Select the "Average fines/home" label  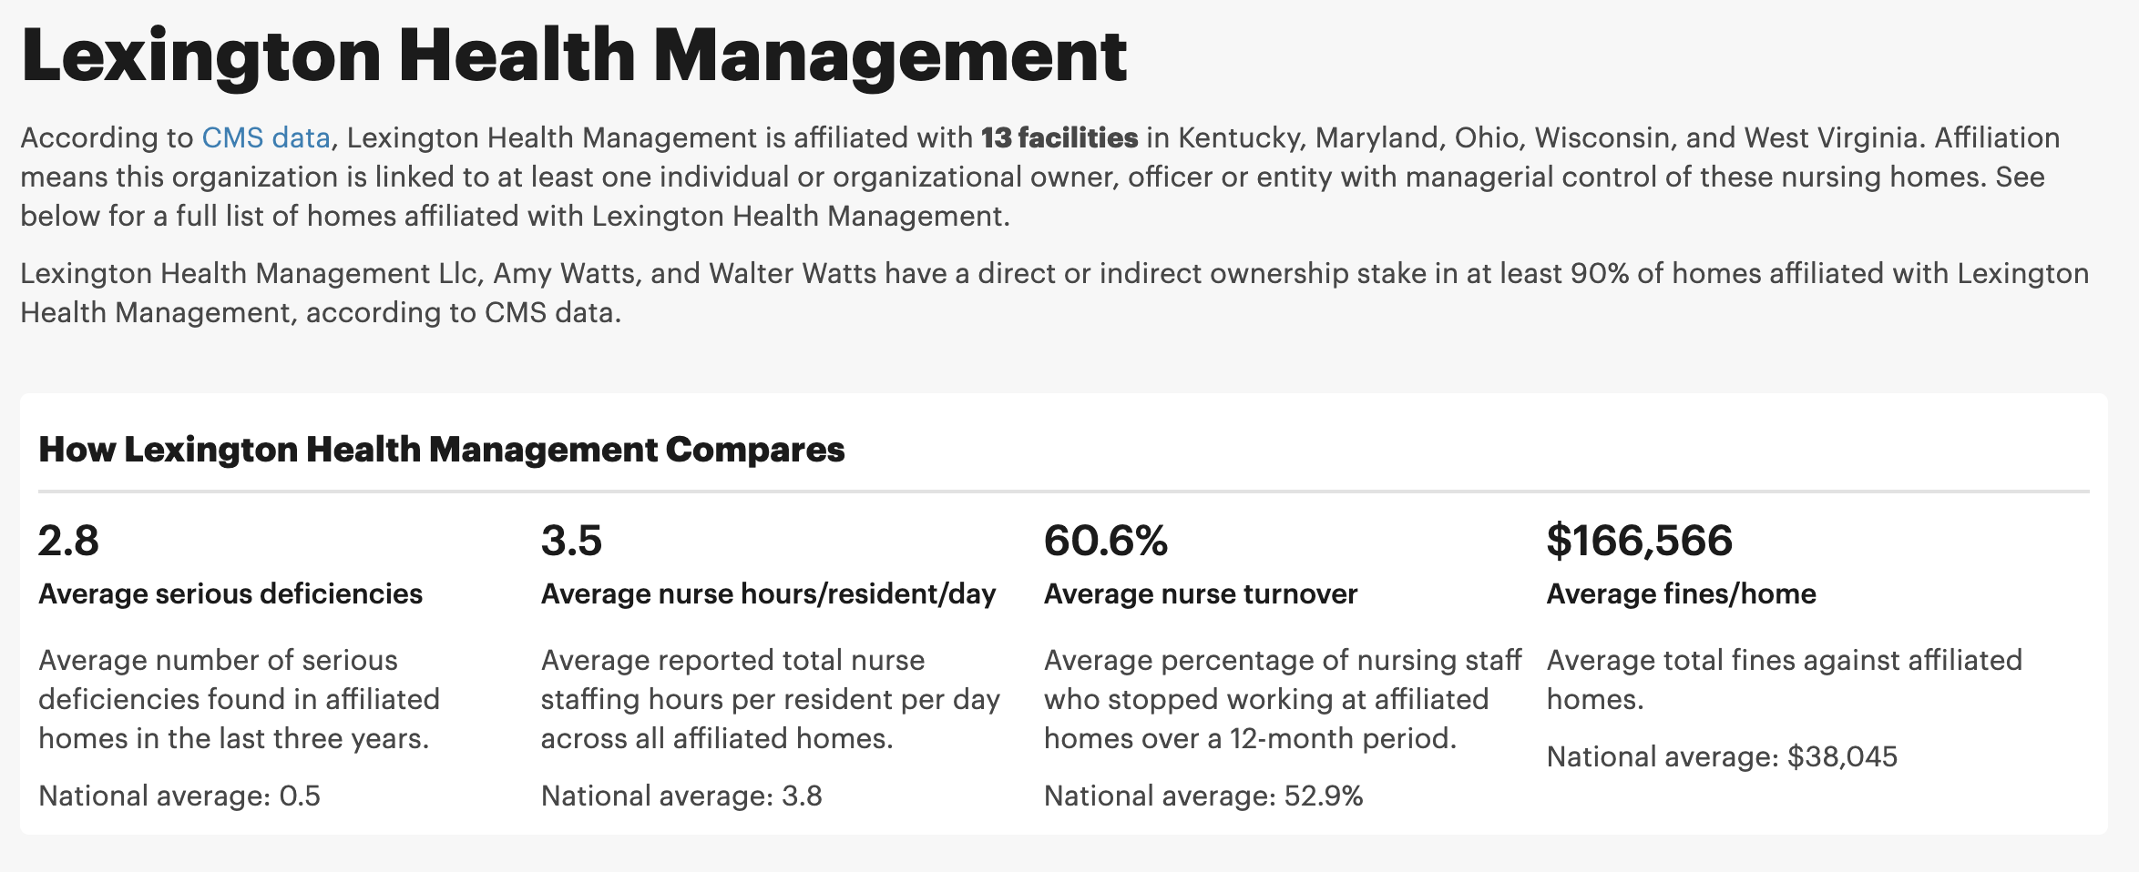coord(1681,593)
